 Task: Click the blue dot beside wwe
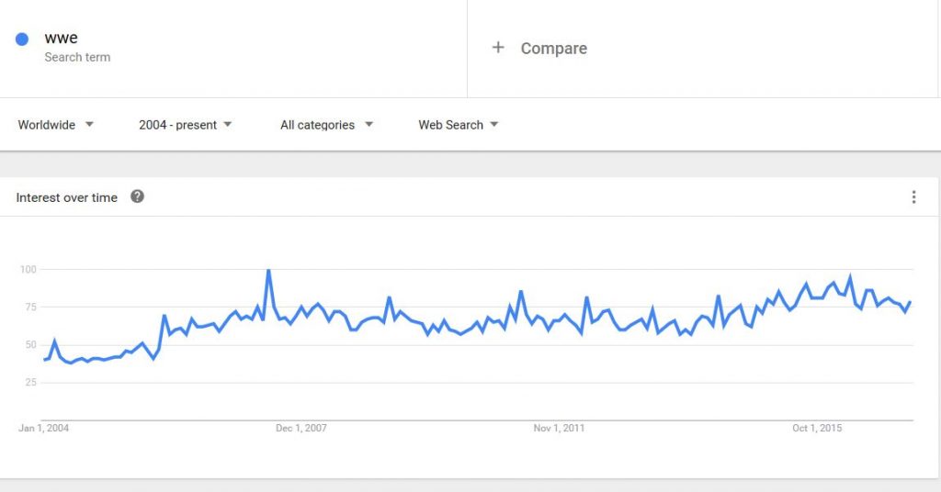pyautogui.click(x=23, y=39)
